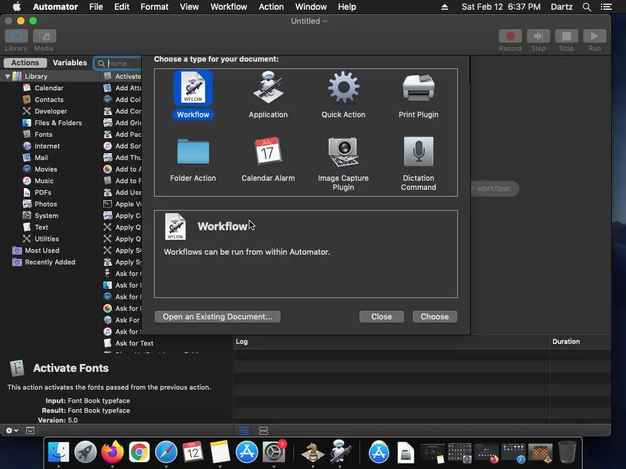Click the Stop toolbar button
The width and height of the screenshot is (626, 469).
pos(566,36)
